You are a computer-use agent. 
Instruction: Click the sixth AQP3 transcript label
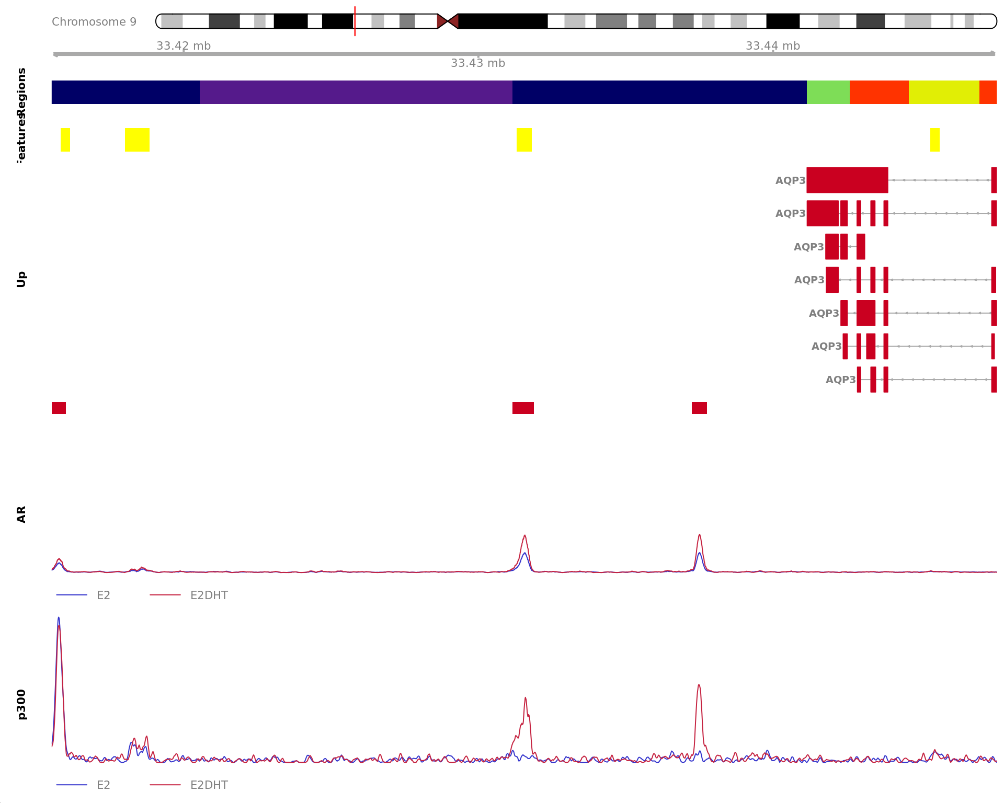[x=826, y=346]
